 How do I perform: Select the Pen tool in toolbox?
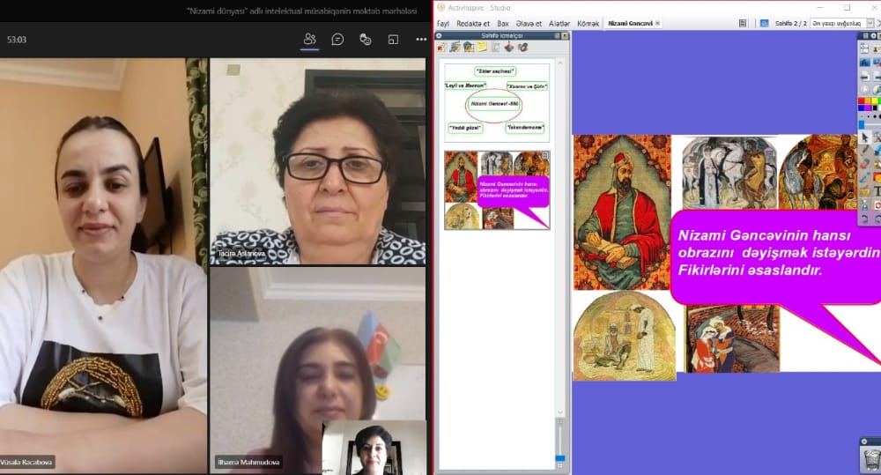(865, 150)
